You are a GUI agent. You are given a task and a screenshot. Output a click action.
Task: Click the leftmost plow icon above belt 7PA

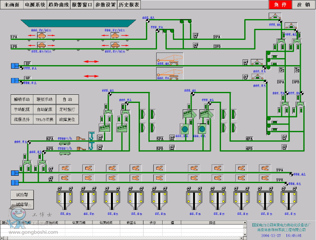tap(64, 168)
